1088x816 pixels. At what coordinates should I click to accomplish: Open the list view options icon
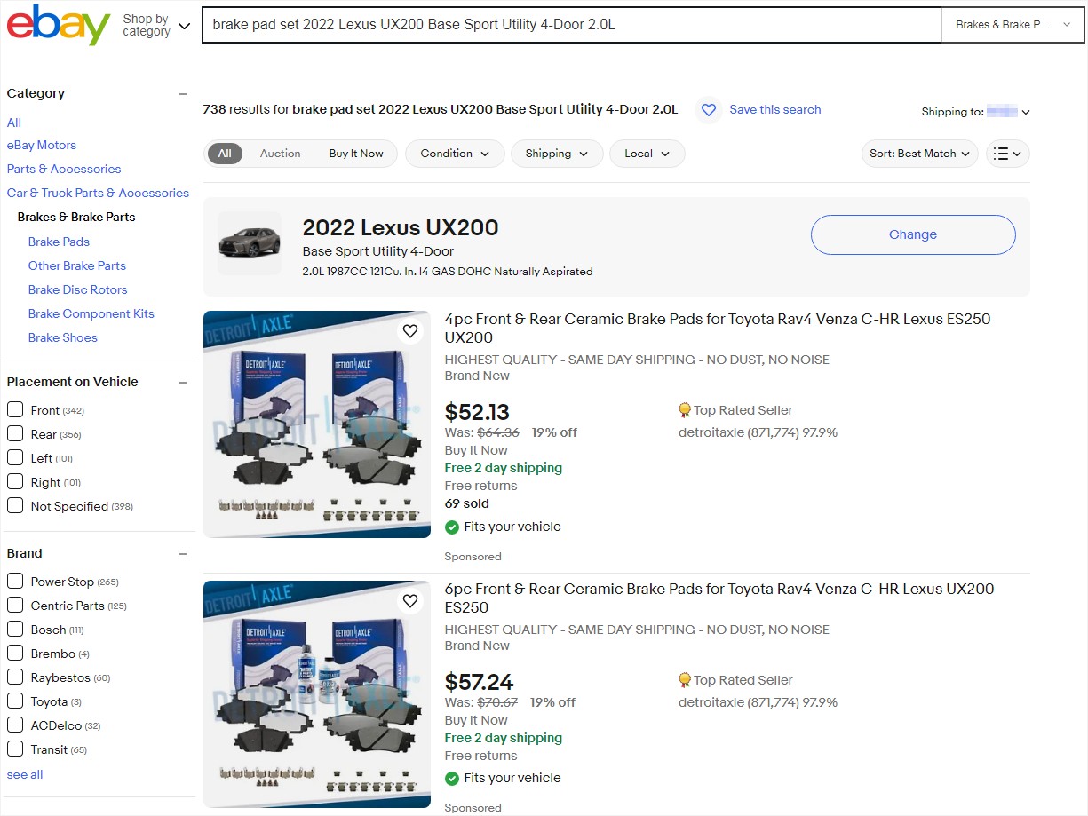click(1008, 154)
